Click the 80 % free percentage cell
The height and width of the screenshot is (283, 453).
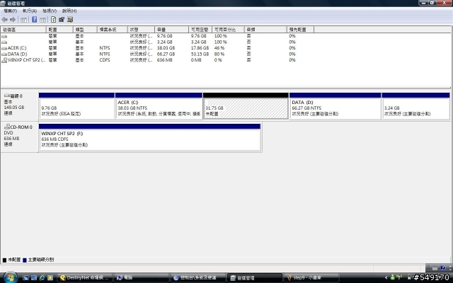219,54
